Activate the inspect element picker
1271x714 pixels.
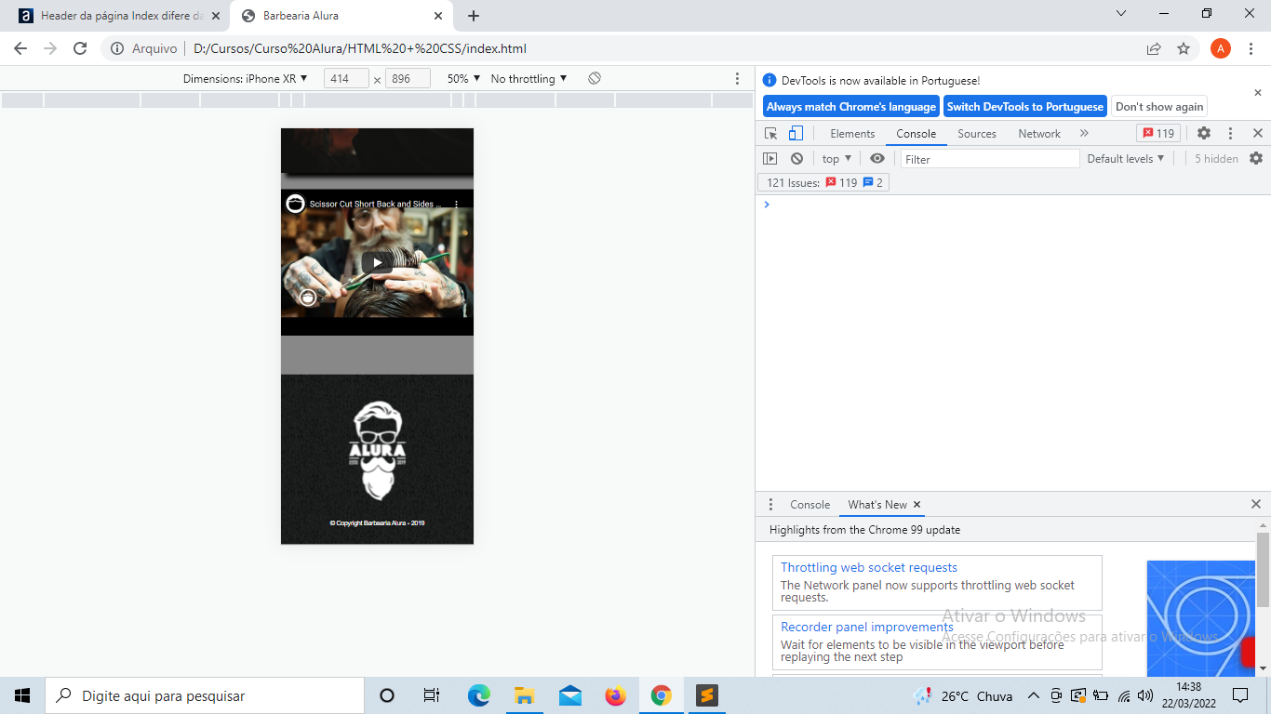[x=771, y=133]
